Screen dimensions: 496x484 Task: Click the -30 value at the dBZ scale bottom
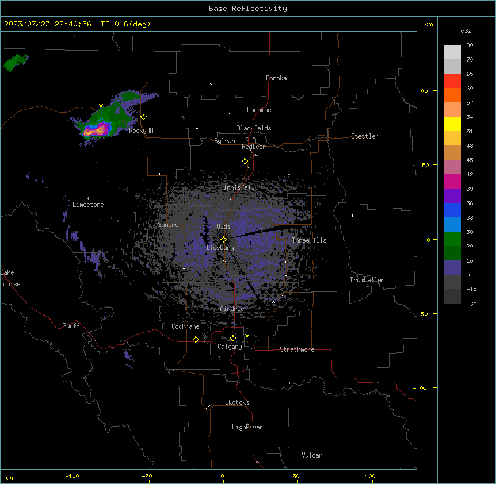[471, 304]
